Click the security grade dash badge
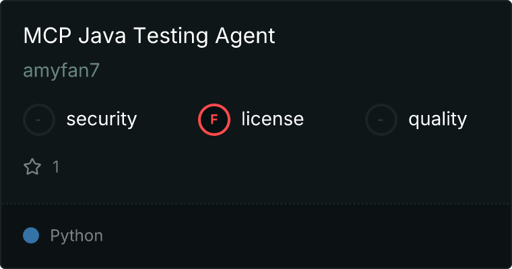This screenshot has height=269, width=512. coord(39,120)
